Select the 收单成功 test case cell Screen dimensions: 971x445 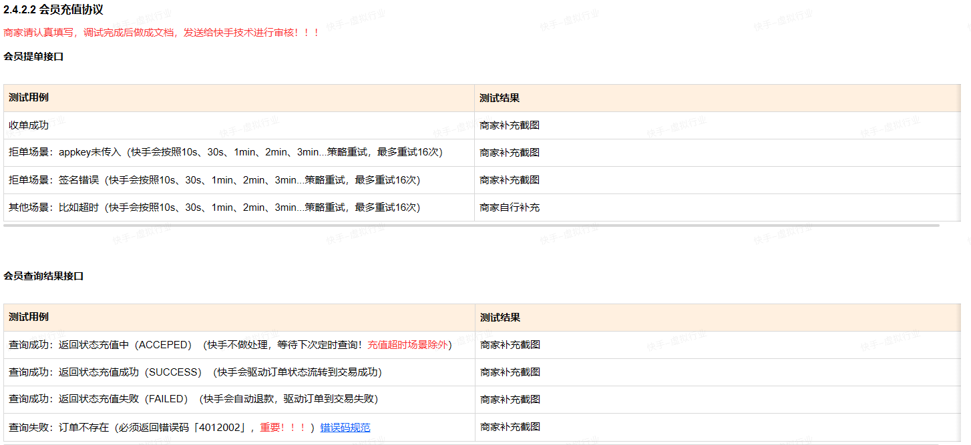[239, 125]
